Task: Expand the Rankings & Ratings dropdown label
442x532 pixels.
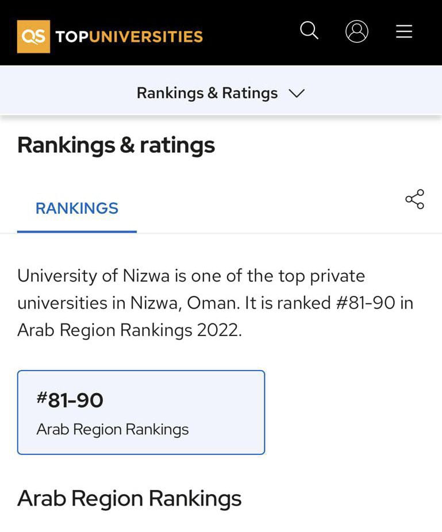Action: [207, 93]
